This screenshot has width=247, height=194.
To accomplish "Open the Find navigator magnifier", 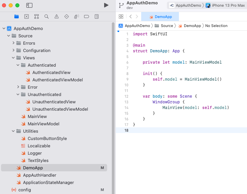I will click(46, 17).
